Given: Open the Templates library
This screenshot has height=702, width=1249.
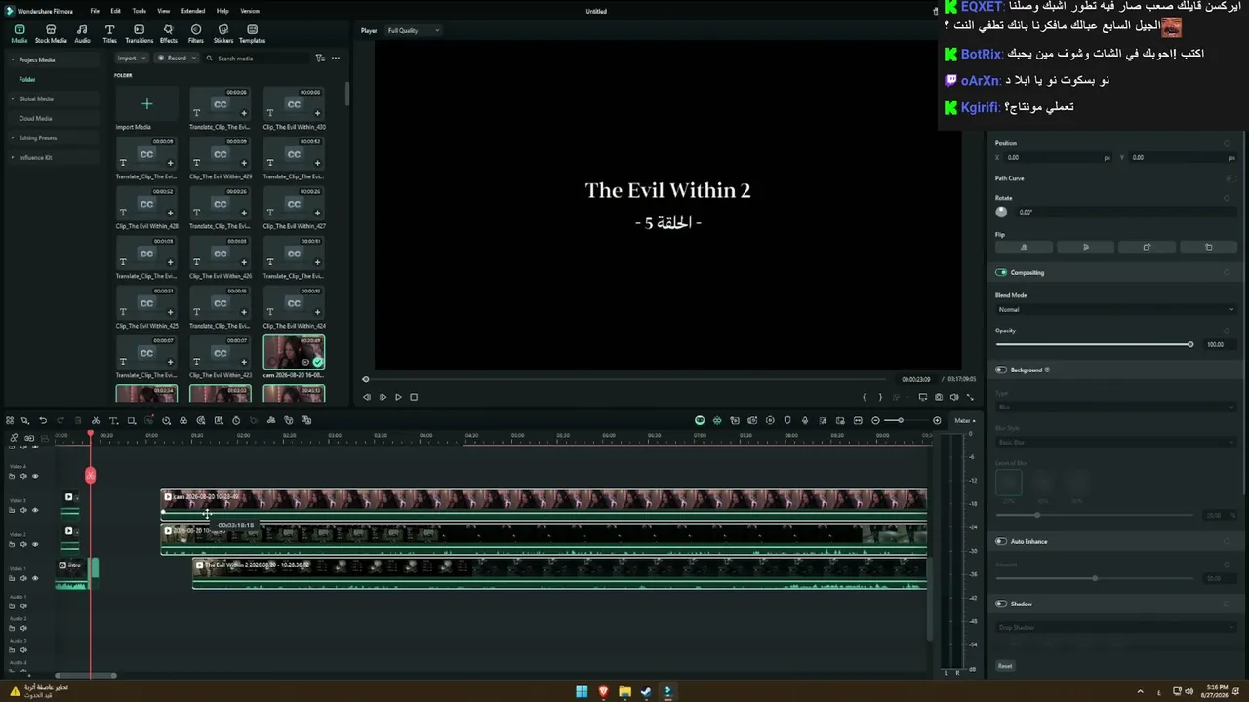Looking at the screenshot, I should click(x=252, y=34).
